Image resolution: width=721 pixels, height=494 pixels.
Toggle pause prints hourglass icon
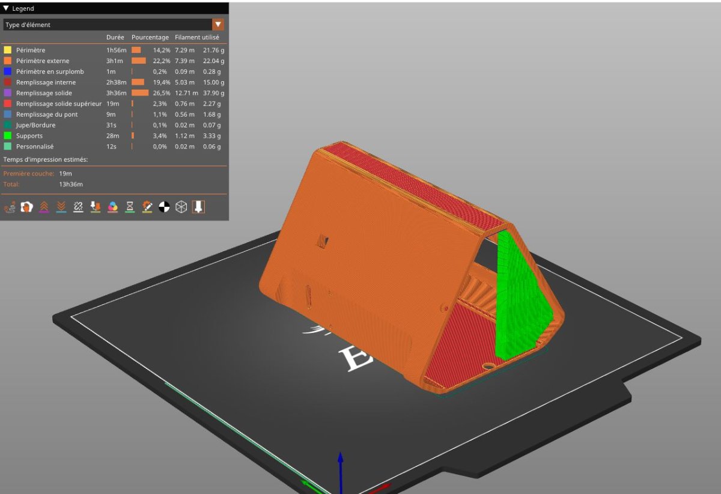coord(130,207)
